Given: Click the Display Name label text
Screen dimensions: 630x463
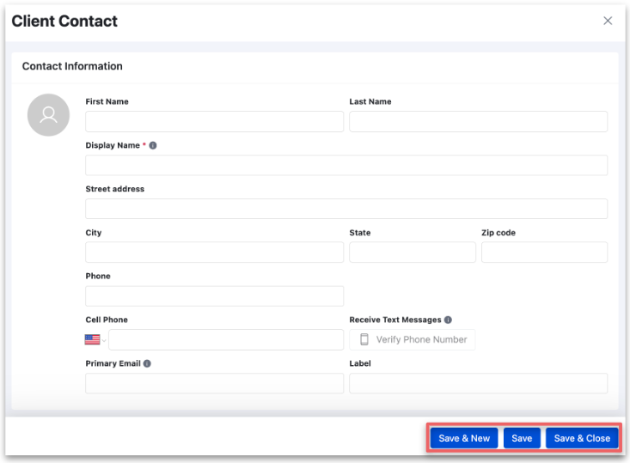Looking at the screenshot, I should coord(113,145).
